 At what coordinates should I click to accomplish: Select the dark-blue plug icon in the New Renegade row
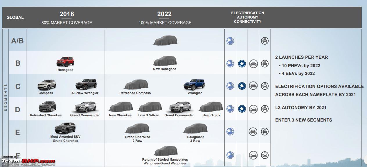click(x=242, y=64)
